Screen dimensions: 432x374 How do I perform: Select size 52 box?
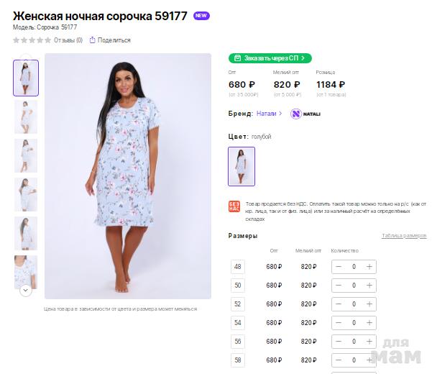(238, 304)
